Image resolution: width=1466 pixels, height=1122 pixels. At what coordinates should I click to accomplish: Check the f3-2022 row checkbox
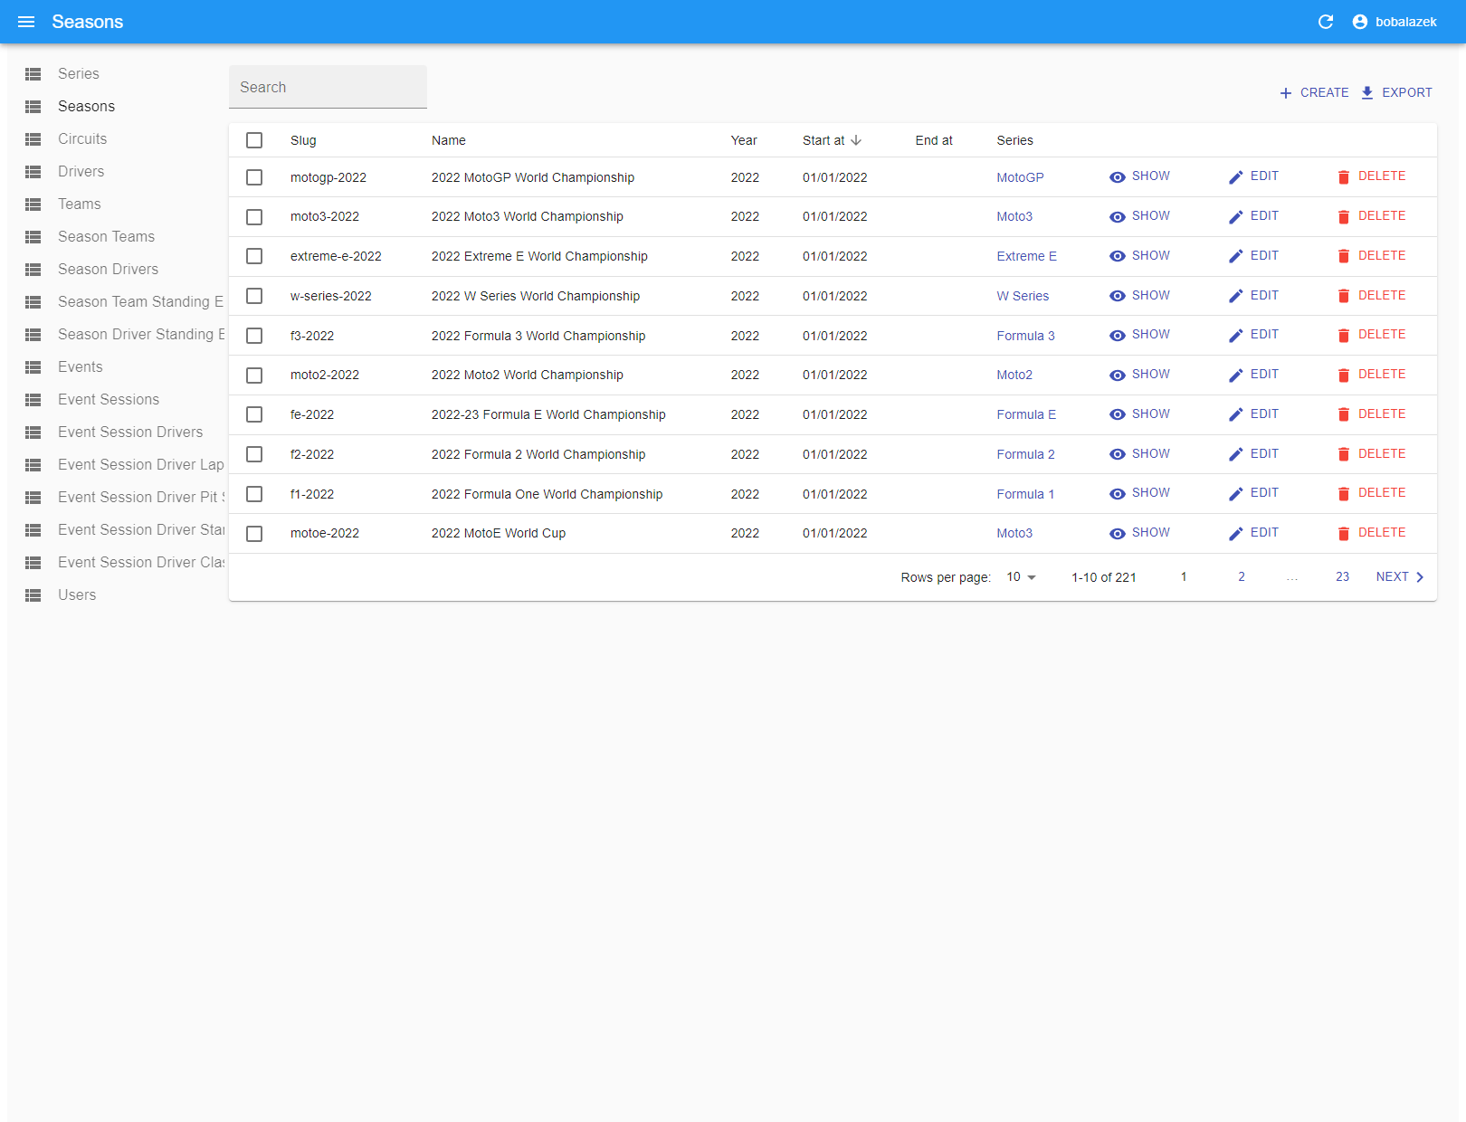pos(254,336)
